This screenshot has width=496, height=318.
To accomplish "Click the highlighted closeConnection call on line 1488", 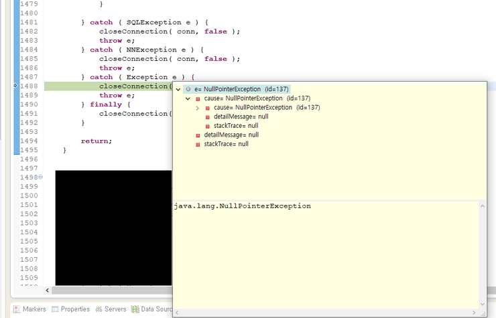I will click(134, 86).
